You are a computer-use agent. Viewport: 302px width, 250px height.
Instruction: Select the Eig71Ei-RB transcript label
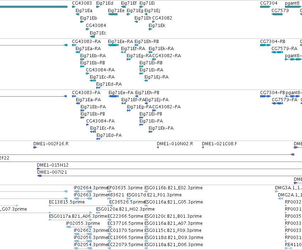tap(151, 63)
